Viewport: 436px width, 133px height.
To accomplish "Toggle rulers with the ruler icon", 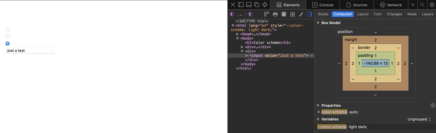I will point(266,14).
